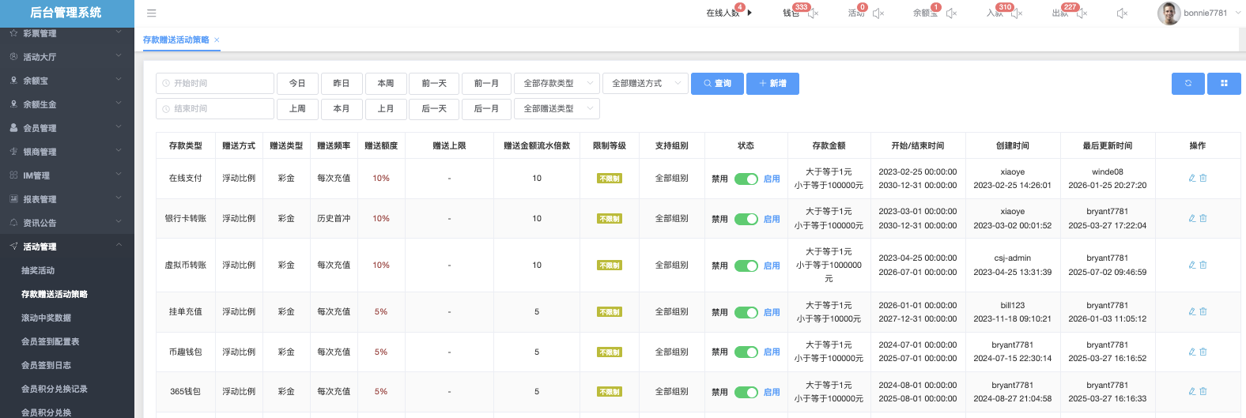Screen dimensions: 1246x418
Task: Click the mute speaker icon next to 出款
Action: [1082, 13]
